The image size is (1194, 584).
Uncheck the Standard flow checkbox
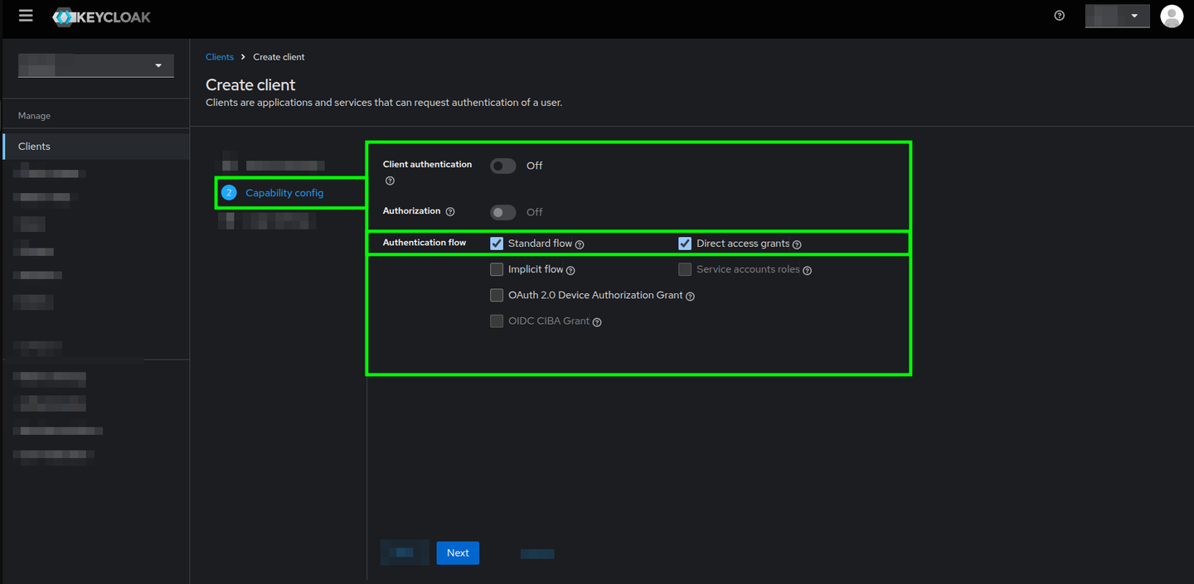496,243
